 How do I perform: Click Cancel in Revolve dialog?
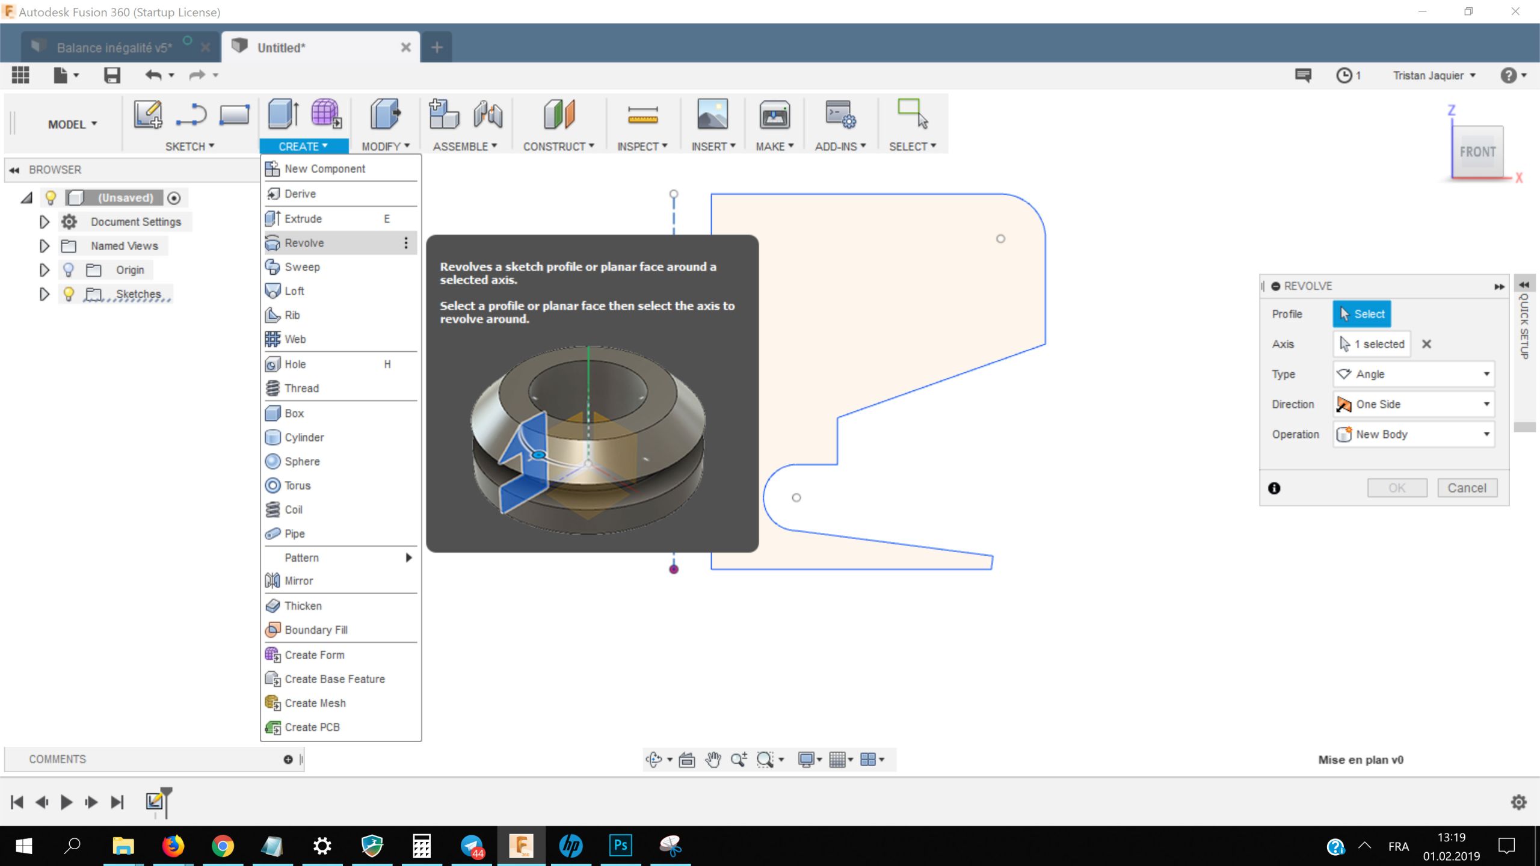coord(1467,488)
